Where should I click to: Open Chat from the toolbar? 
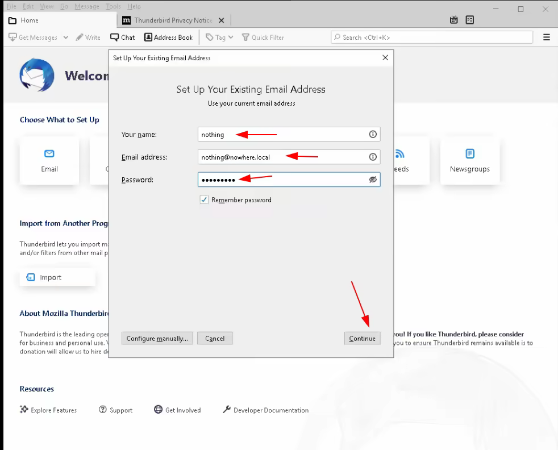click(122, 37)
